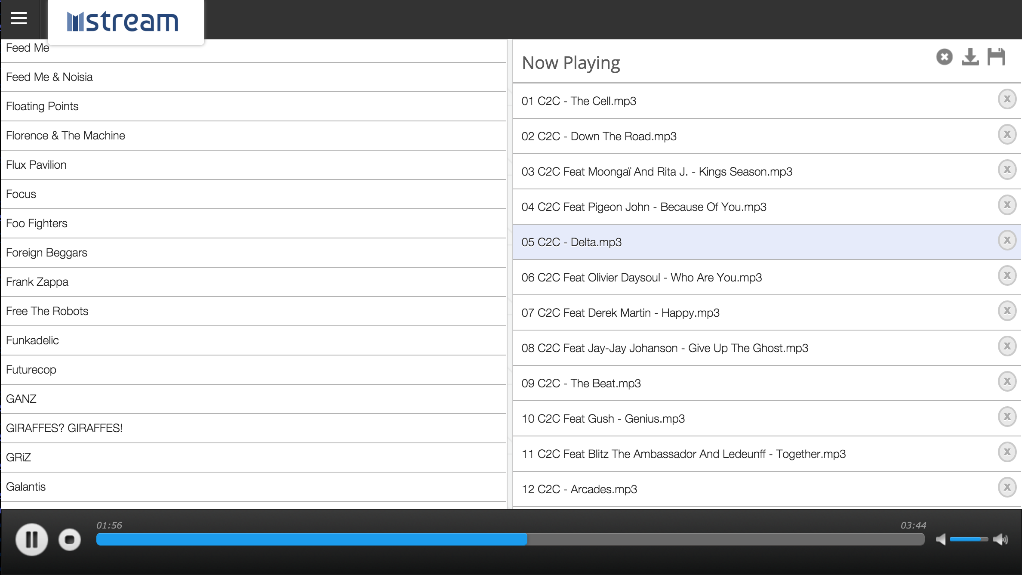This screenshot has height=575, width=1022.
Task: Open the Frank Zappa folder
Action: [37, 282]
